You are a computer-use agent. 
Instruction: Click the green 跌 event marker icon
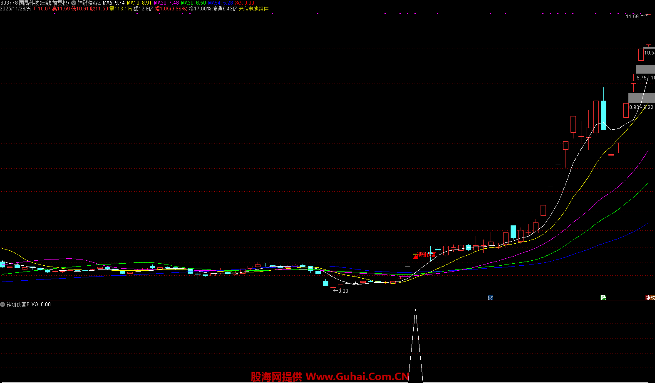pyautogui.click(x=603, y=297)
